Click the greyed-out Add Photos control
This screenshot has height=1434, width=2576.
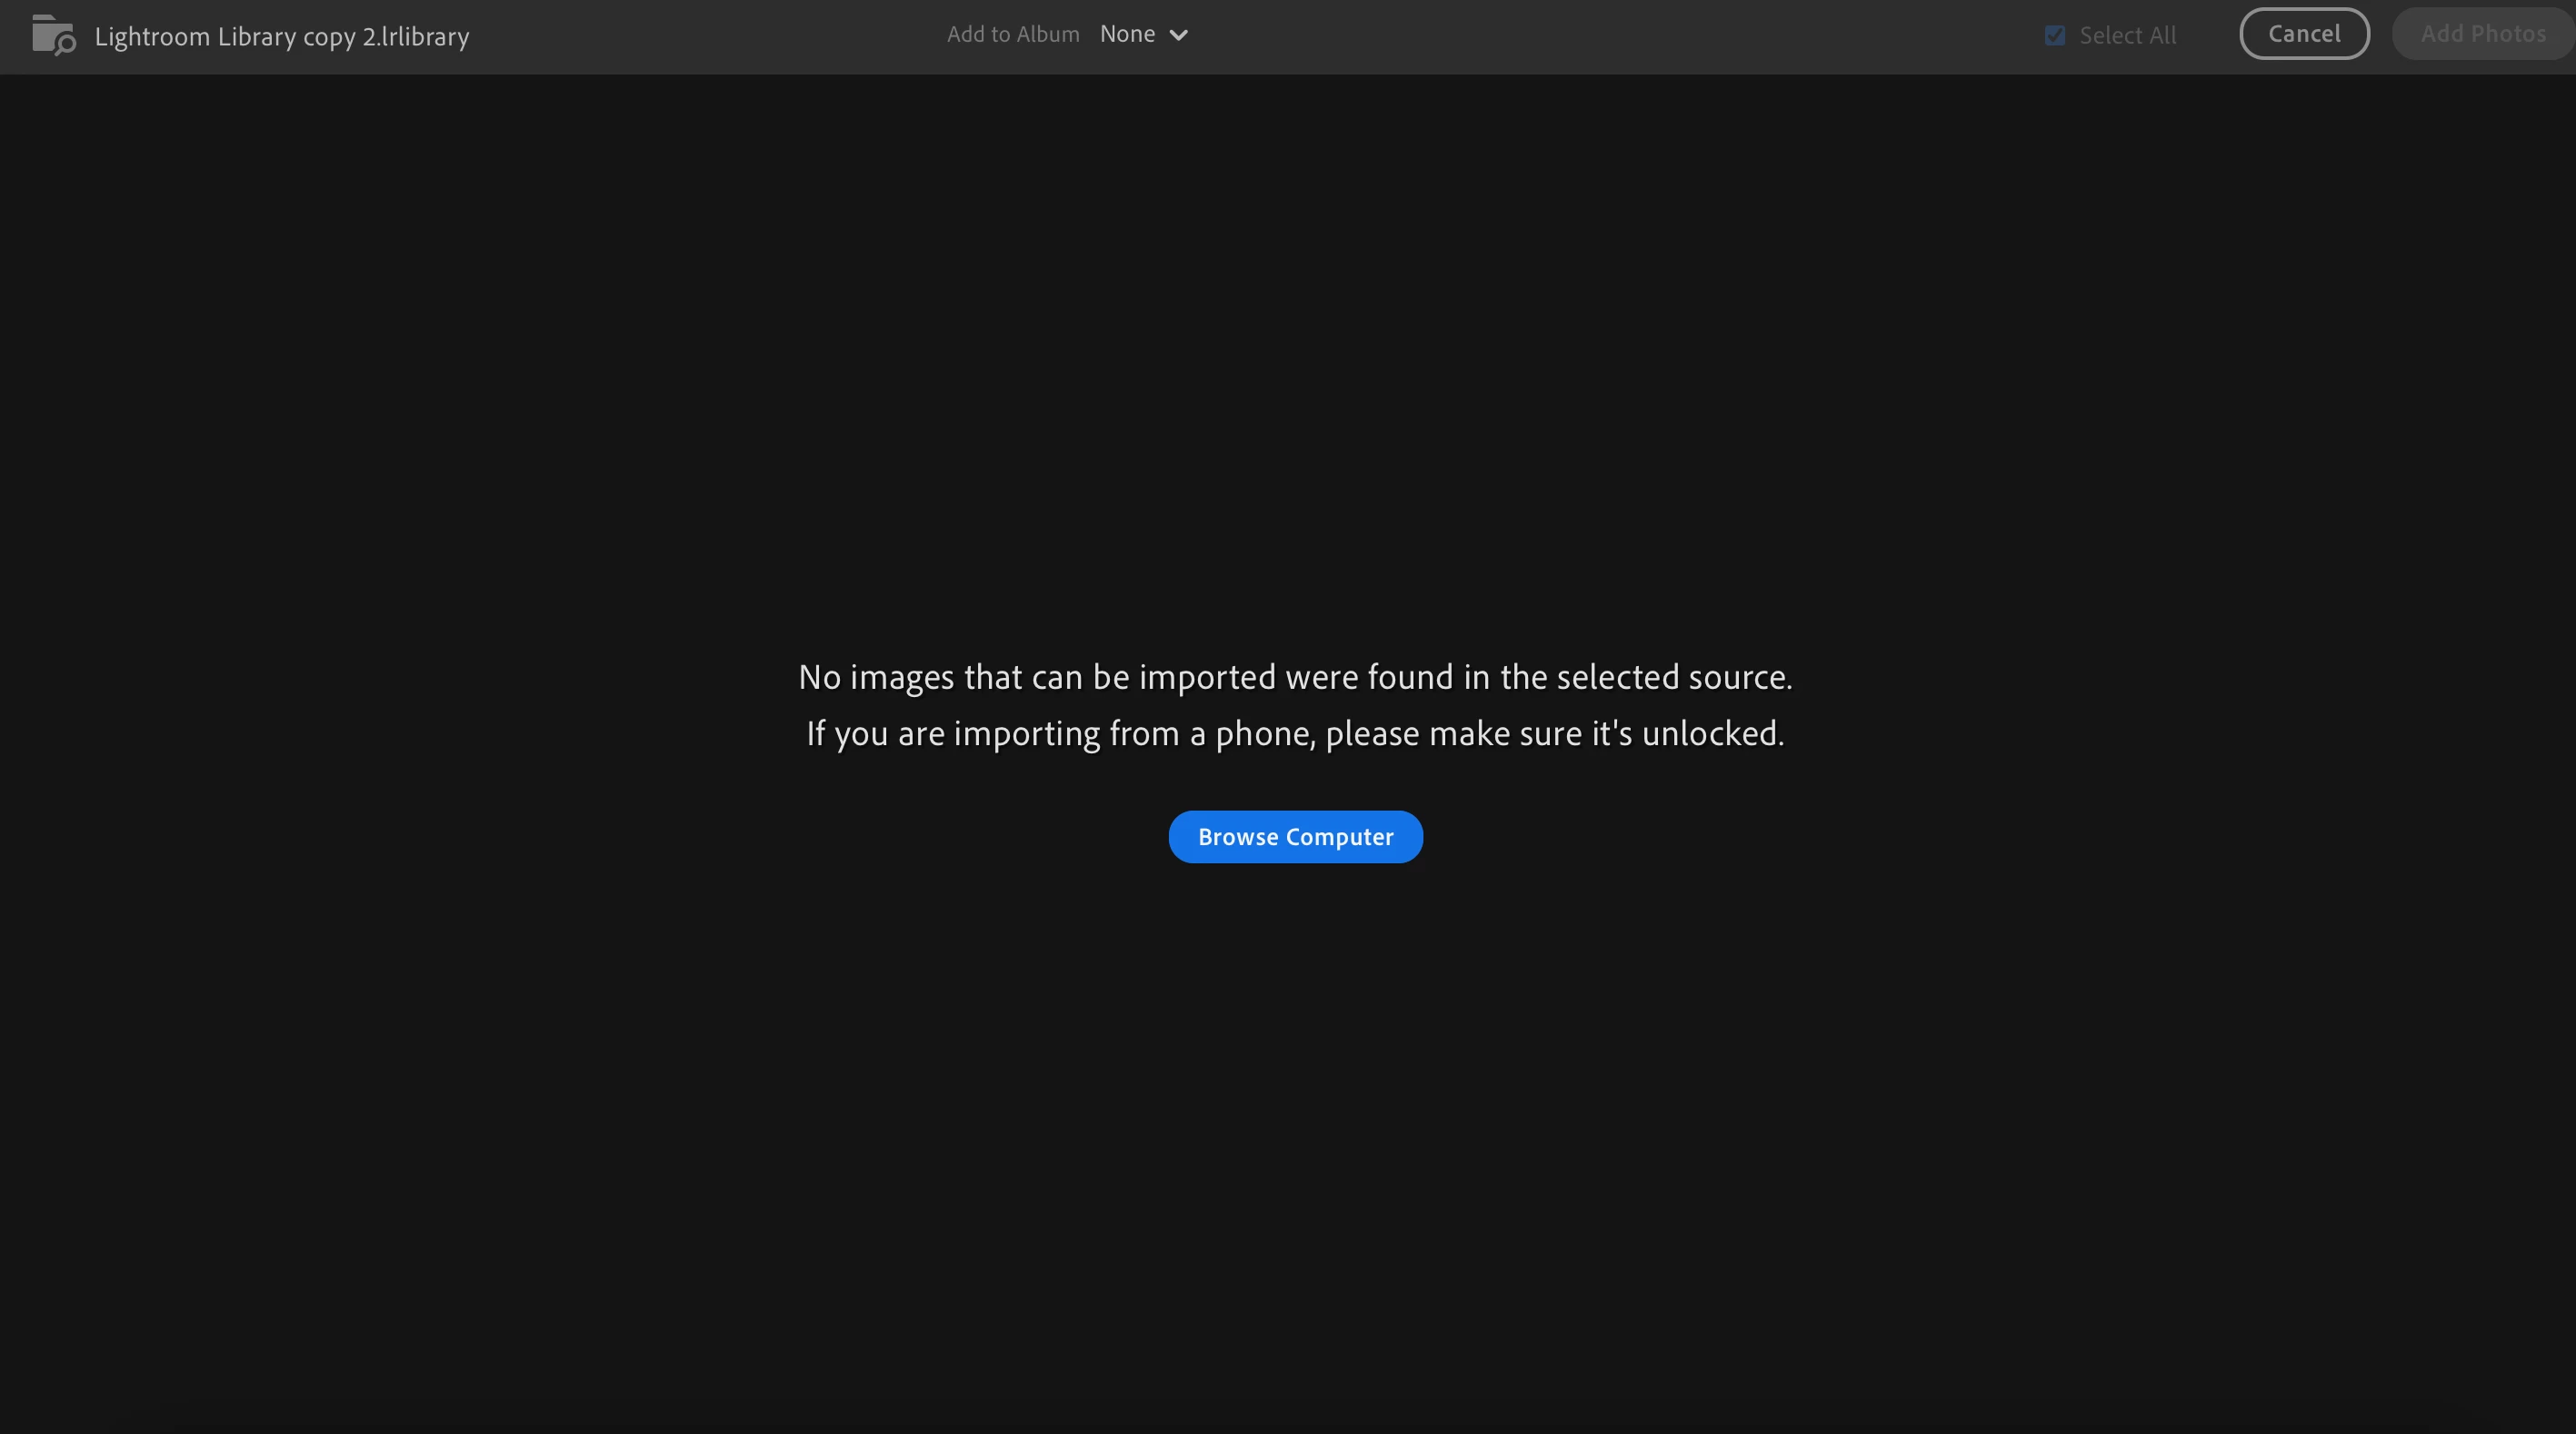(2482, 34)
